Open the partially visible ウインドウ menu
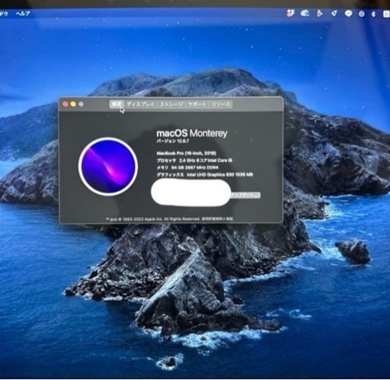Screen dimensions: 390x380 coord(4,14)
